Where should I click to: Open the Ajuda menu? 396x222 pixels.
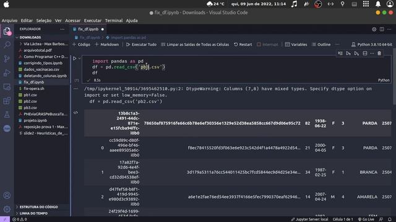(x=132, y=20)
